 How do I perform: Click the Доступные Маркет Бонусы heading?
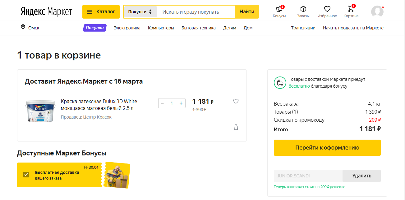pos(62,153)
